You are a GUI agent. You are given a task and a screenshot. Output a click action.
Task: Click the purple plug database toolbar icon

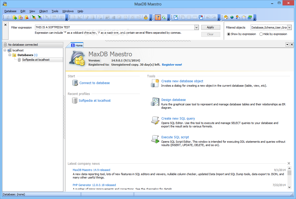[x=40, y=18]
